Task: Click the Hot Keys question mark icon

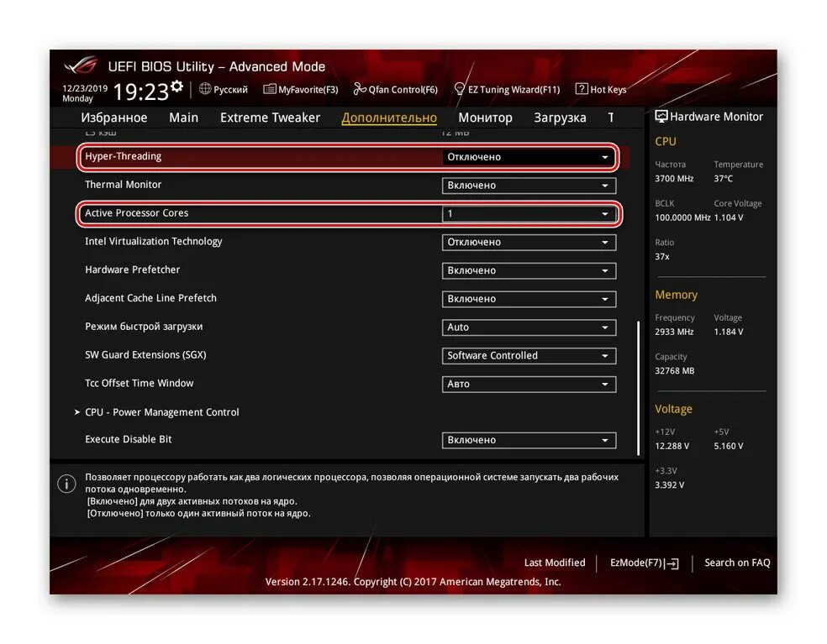Action: tap(582, 88)
